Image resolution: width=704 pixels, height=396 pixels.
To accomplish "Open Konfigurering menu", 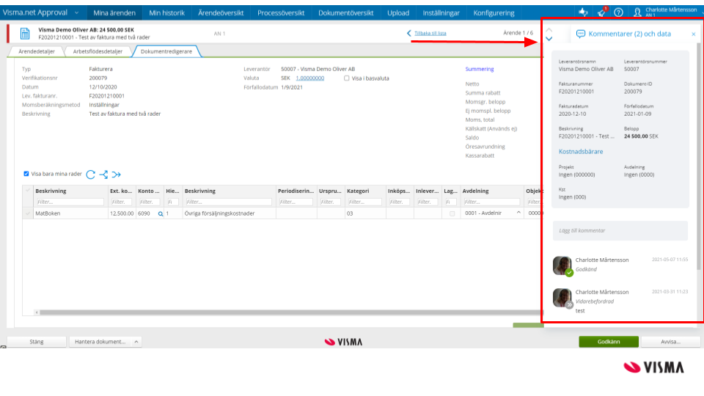I will (494, 13).
